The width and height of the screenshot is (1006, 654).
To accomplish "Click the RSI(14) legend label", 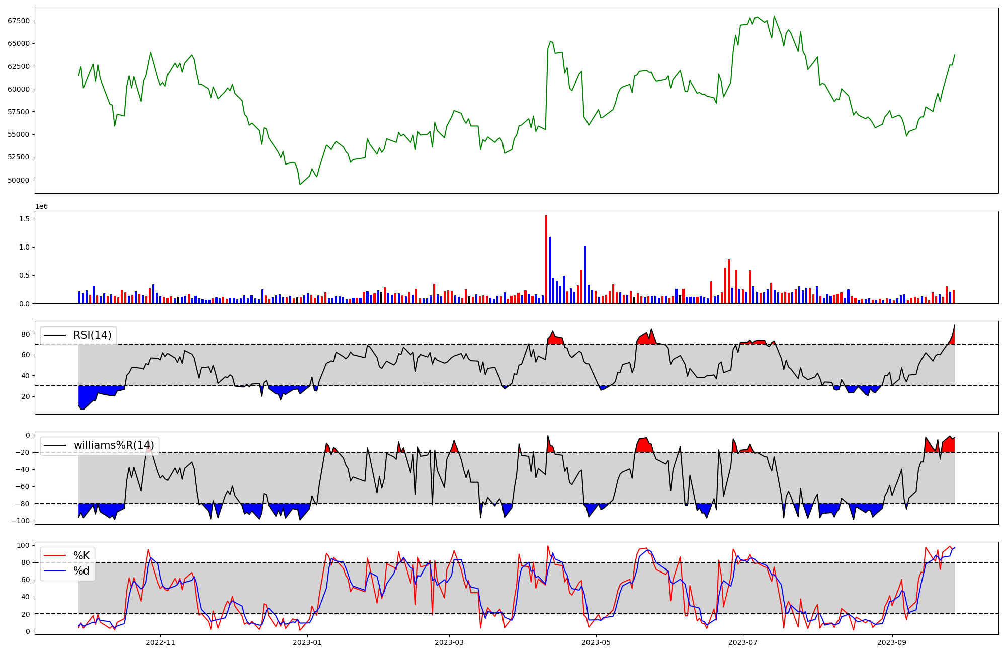I will [x=93, y=335].
